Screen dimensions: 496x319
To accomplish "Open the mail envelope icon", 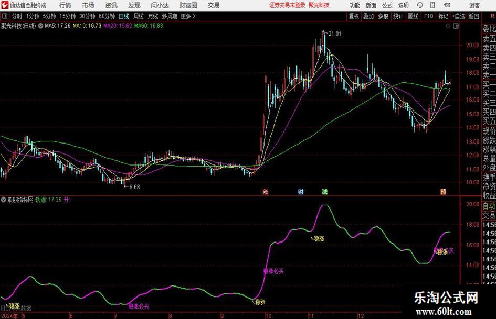I will [x=447, y=5].
